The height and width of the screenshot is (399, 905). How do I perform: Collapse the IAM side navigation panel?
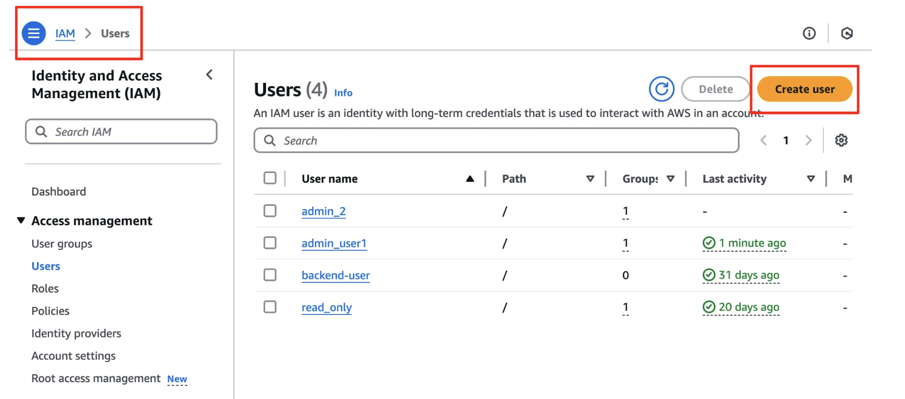click(209, 75)
